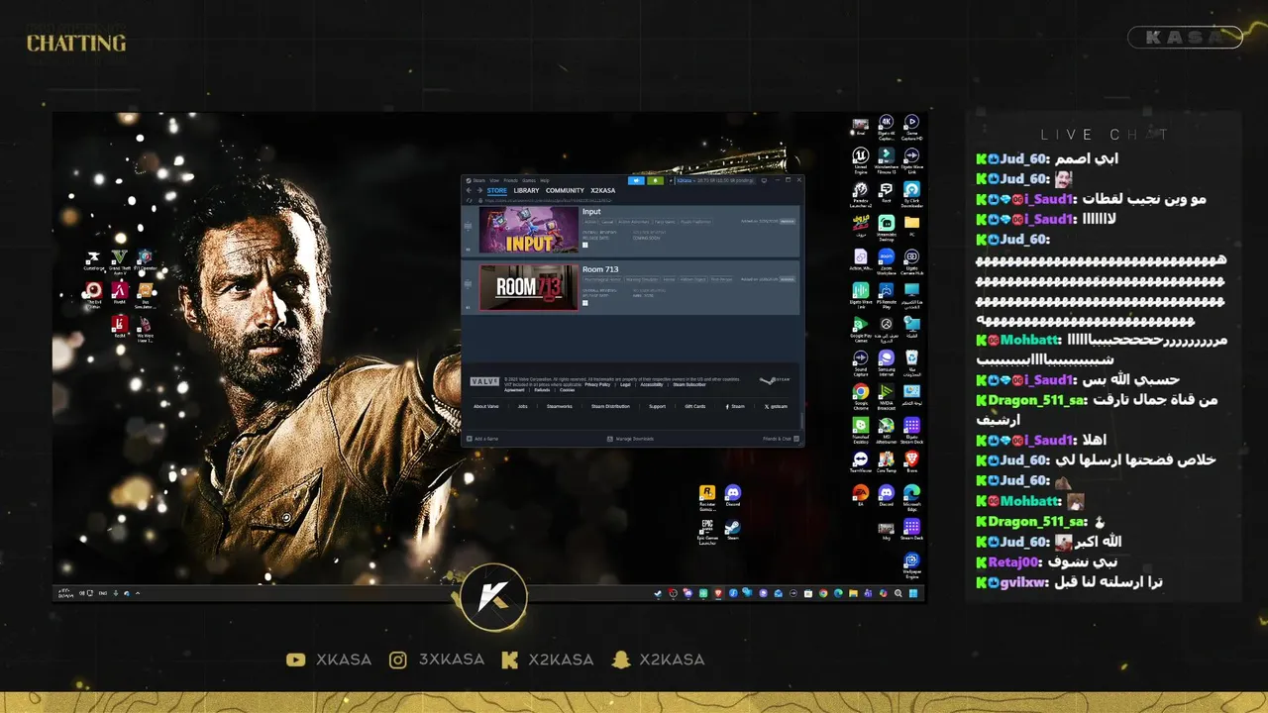Open the View menu in Steam
The image size is (1268, 713).
[x=494, y=180]
